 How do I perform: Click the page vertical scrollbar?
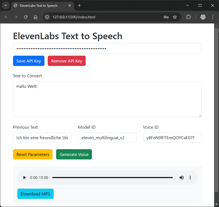(216, 110)
